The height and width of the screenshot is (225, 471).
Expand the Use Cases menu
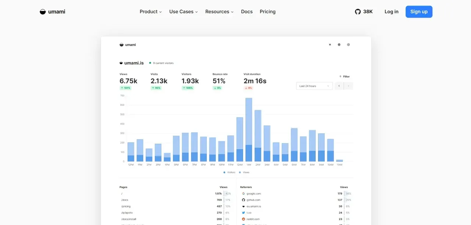[184, 12]
